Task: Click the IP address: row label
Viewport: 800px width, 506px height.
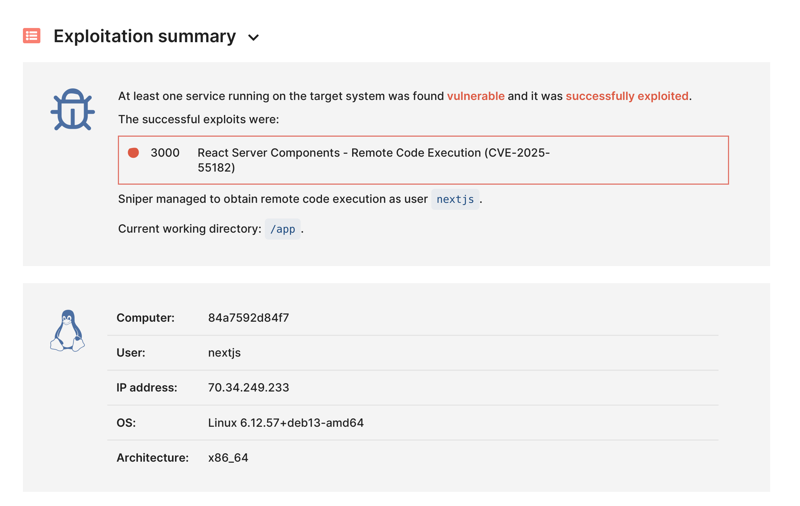Action: point(147,387)
